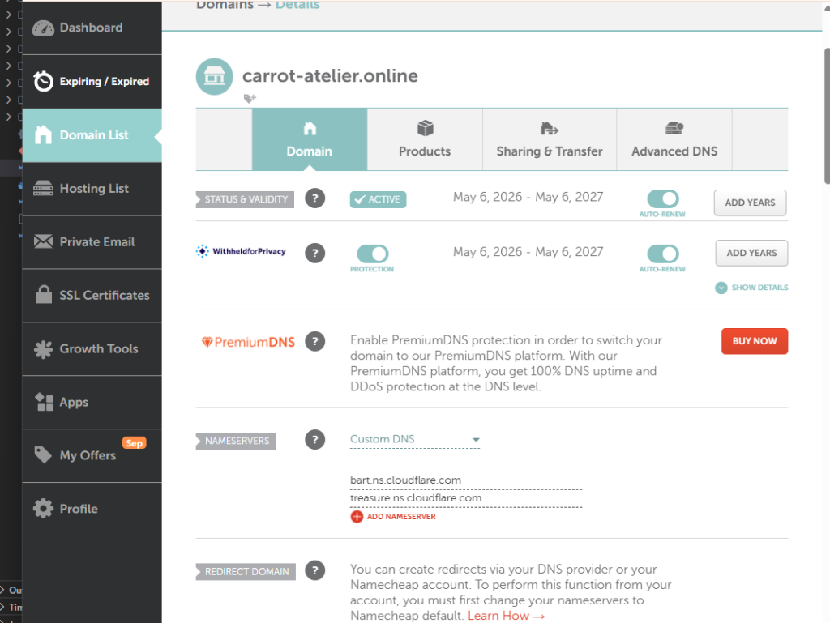This screenshot has width=830, height=623.
Task: Click Add Years for domain validity
Action: click(x=750, y=203)
